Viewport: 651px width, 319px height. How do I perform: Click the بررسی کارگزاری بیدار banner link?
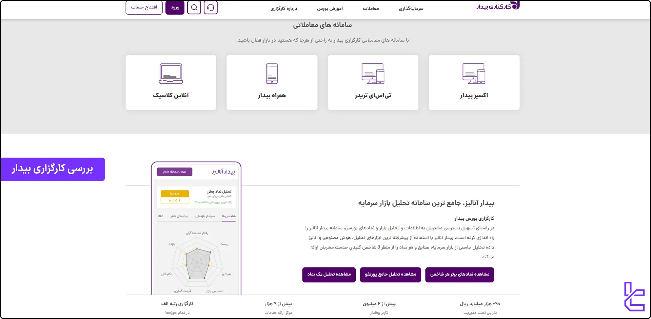coord(53,169)
